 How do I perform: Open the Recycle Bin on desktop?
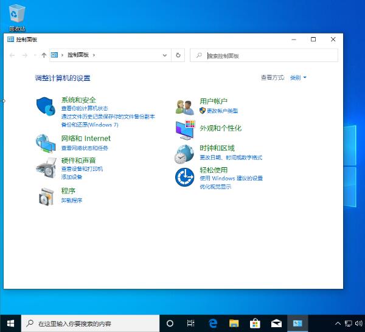click(x=17, y=18)
